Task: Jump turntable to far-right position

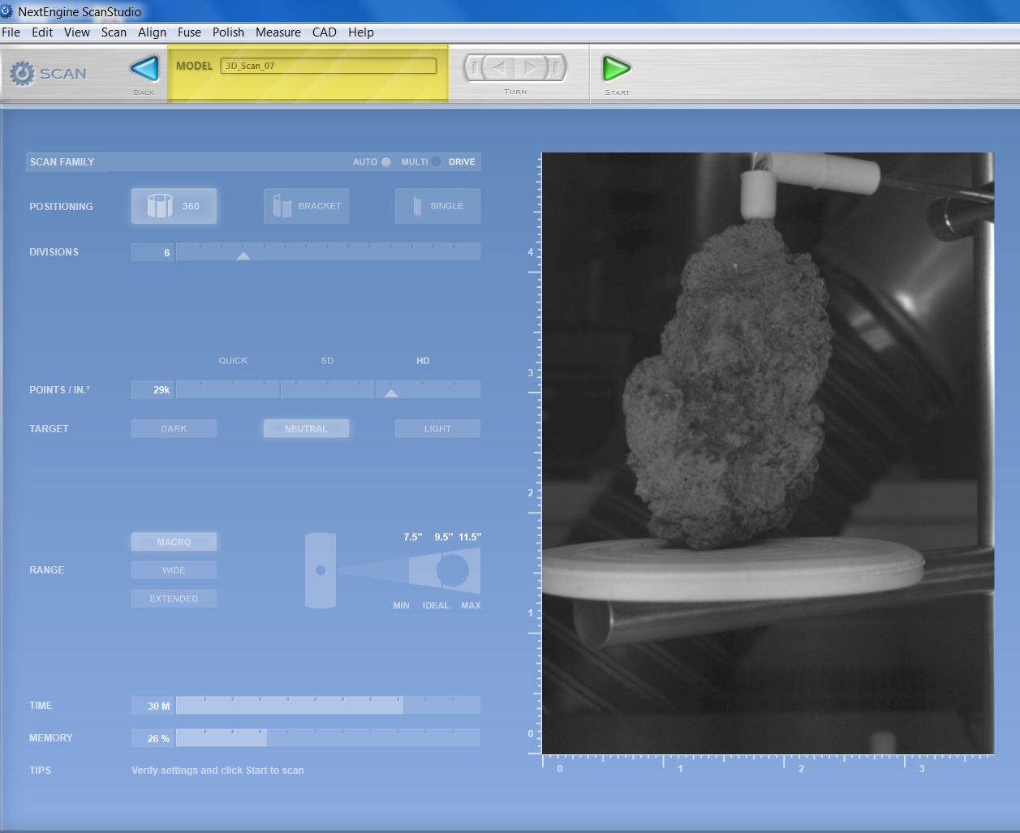Action: point(556,67)
